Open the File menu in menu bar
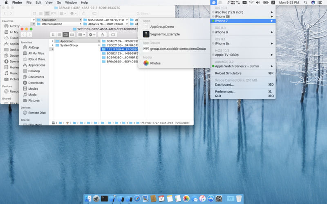The image size is (327, 204). [29, 2]
